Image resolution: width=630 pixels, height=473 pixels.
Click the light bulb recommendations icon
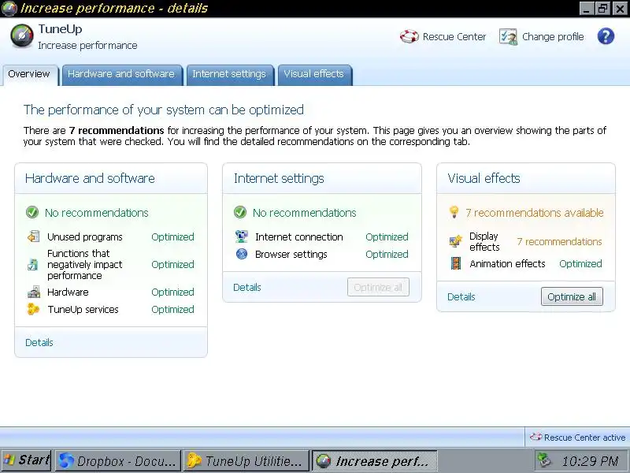tap(454, 212)
